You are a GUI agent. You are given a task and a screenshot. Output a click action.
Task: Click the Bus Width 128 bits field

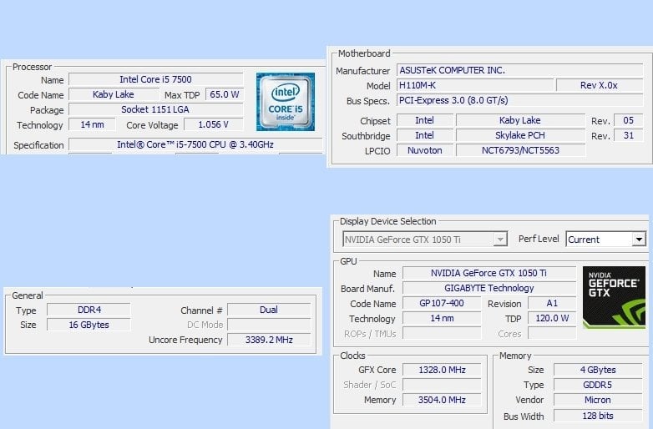point(598,416)
